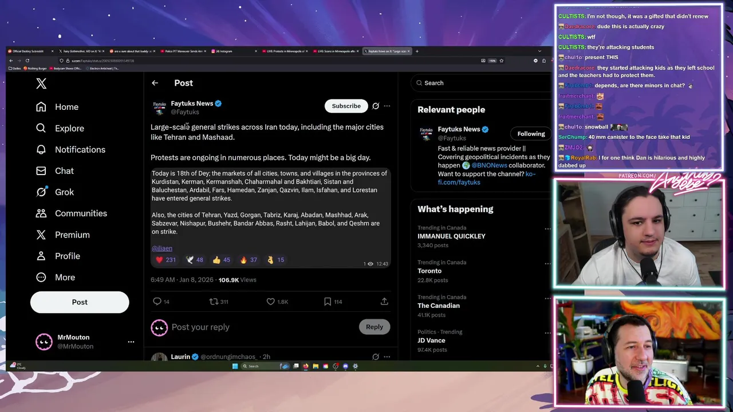Click the thumbs up reaction with 45
This screenshot has height=412, width=733.
click(x=221, y=260)
